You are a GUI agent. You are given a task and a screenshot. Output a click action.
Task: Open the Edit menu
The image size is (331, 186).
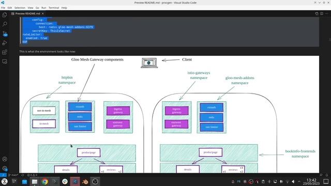click(10, 8)
